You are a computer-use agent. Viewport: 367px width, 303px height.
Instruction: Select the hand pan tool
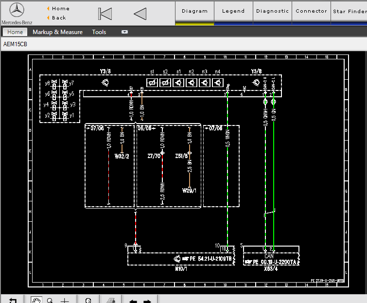[36, 300]
